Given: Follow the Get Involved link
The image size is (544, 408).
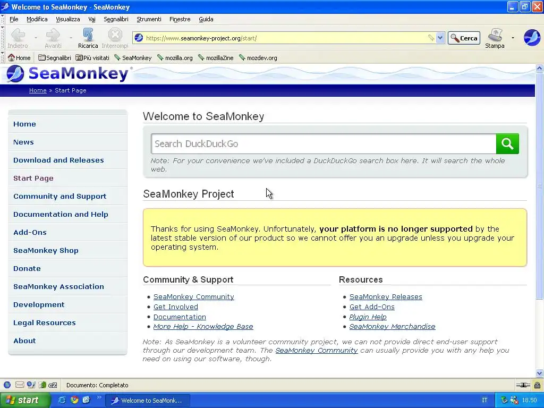Looking at the screenshot, I should [175, 307].
